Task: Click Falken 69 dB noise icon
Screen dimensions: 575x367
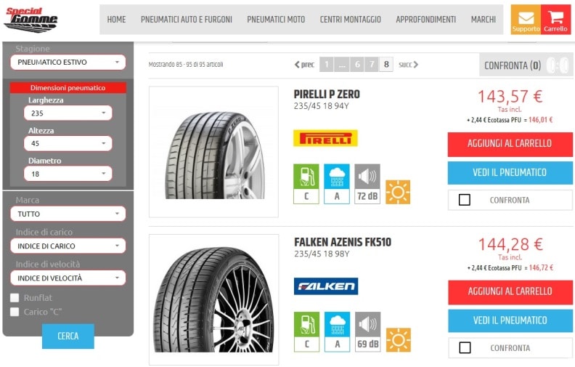Action: tap(367, 331)
